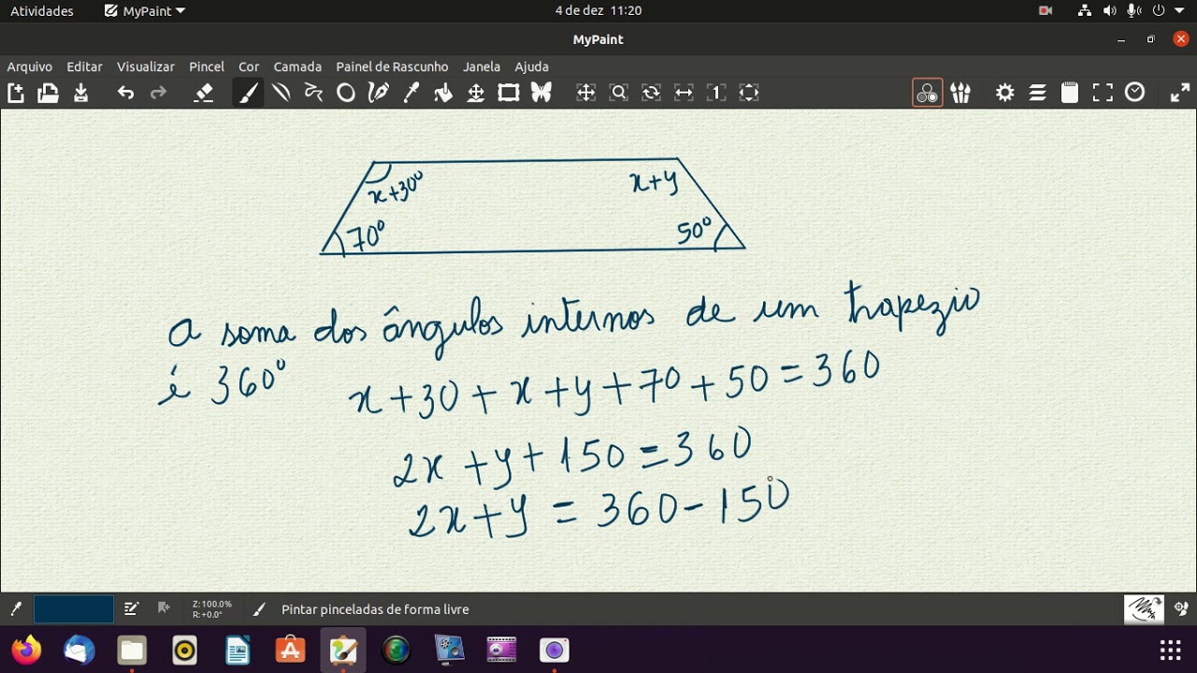Screen dimensions: 1197x673
Task: Reset zoom to 1:1 icon
Action: (x=716, y=93)
